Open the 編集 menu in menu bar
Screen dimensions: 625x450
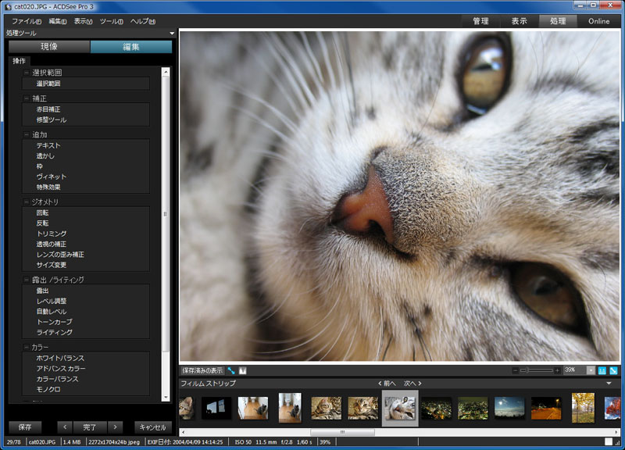57,21
